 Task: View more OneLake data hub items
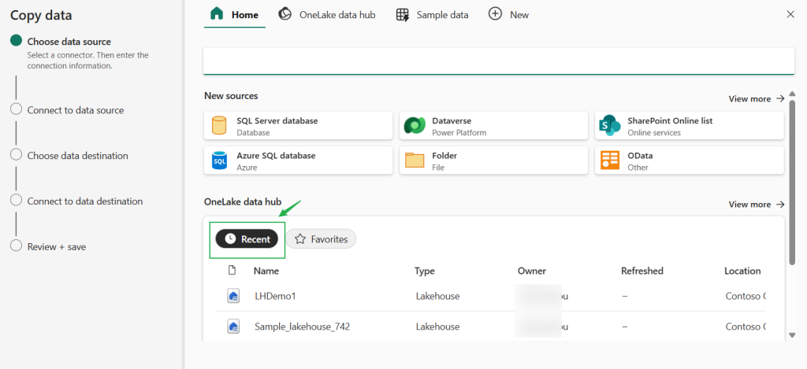tap(757, 204)
